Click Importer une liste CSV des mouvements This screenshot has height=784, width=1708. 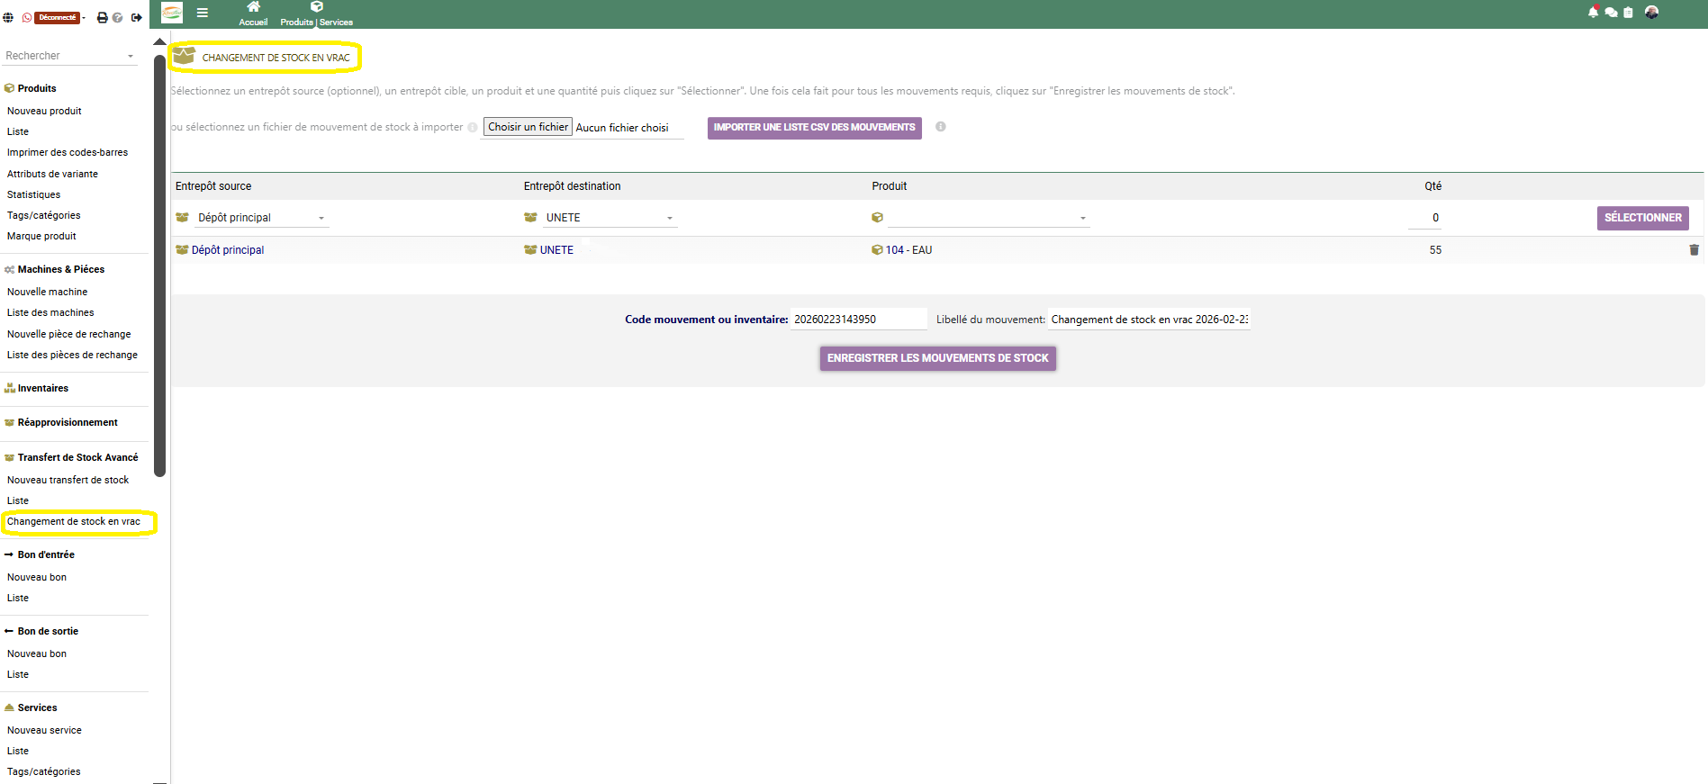click(815, 128)
